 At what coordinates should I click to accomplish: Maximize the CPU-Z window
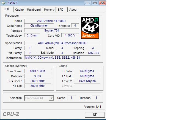(x=95, y=3)
